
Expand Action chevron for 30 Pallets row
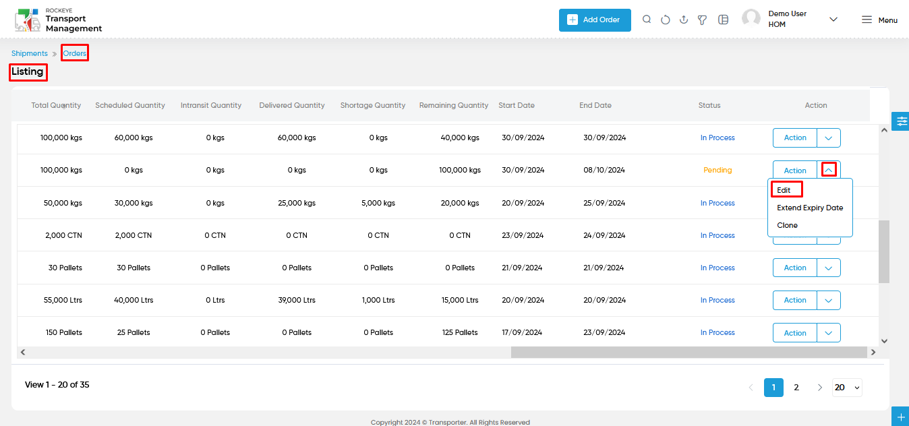[x=829, y=268]
